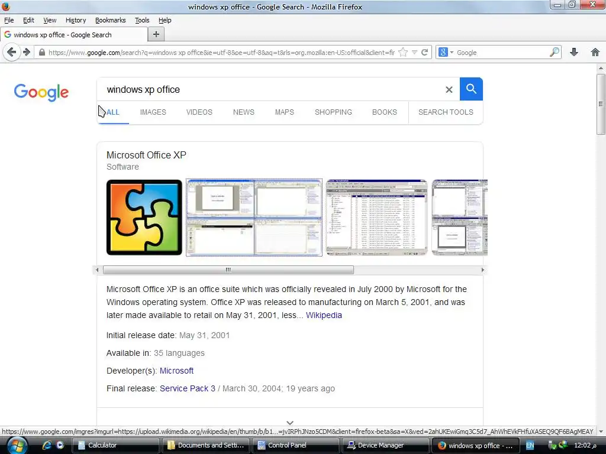Open the Bookmarks menu
Image resolution: width=606 pixels, height=454 pixels.
point(111,20)
